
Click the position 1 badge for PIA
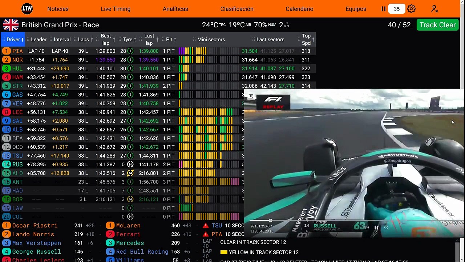6,51
